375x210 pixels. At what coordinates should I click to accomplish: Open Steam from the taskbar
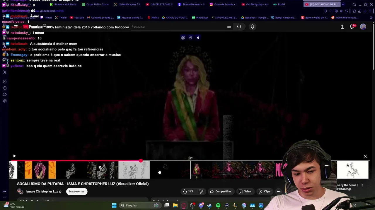(x=209, y=205)
